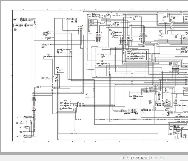Image resolution: width=188 pixels, height=161 pixels.
Task: Go to the first page
Action: pos(123,158)
